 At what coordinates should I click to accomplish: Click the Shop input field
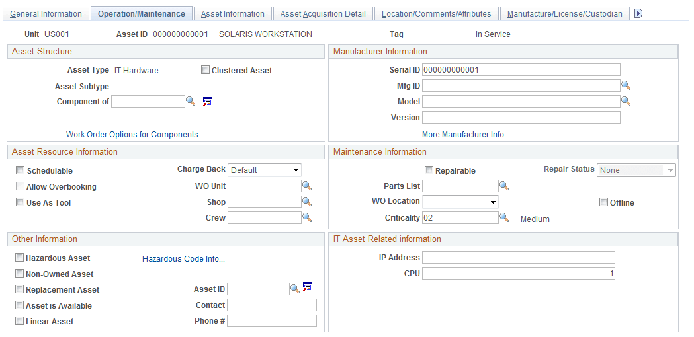pos(265,202)
